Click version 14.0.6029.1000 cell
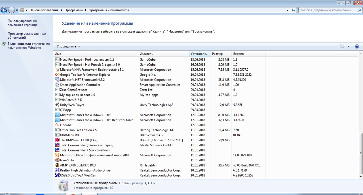The height and width of the screenshot is (195, 363). pos(243,155)
